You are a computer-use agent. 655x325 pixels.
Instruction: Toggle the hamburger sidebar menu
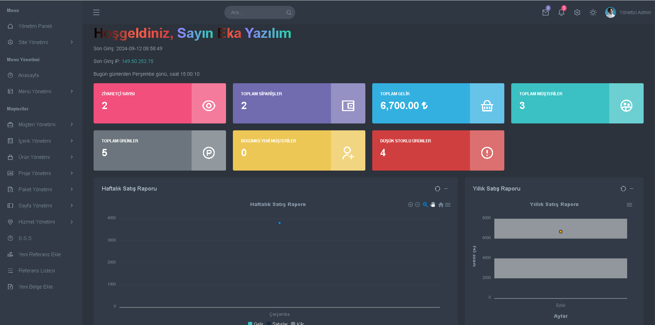96,12
